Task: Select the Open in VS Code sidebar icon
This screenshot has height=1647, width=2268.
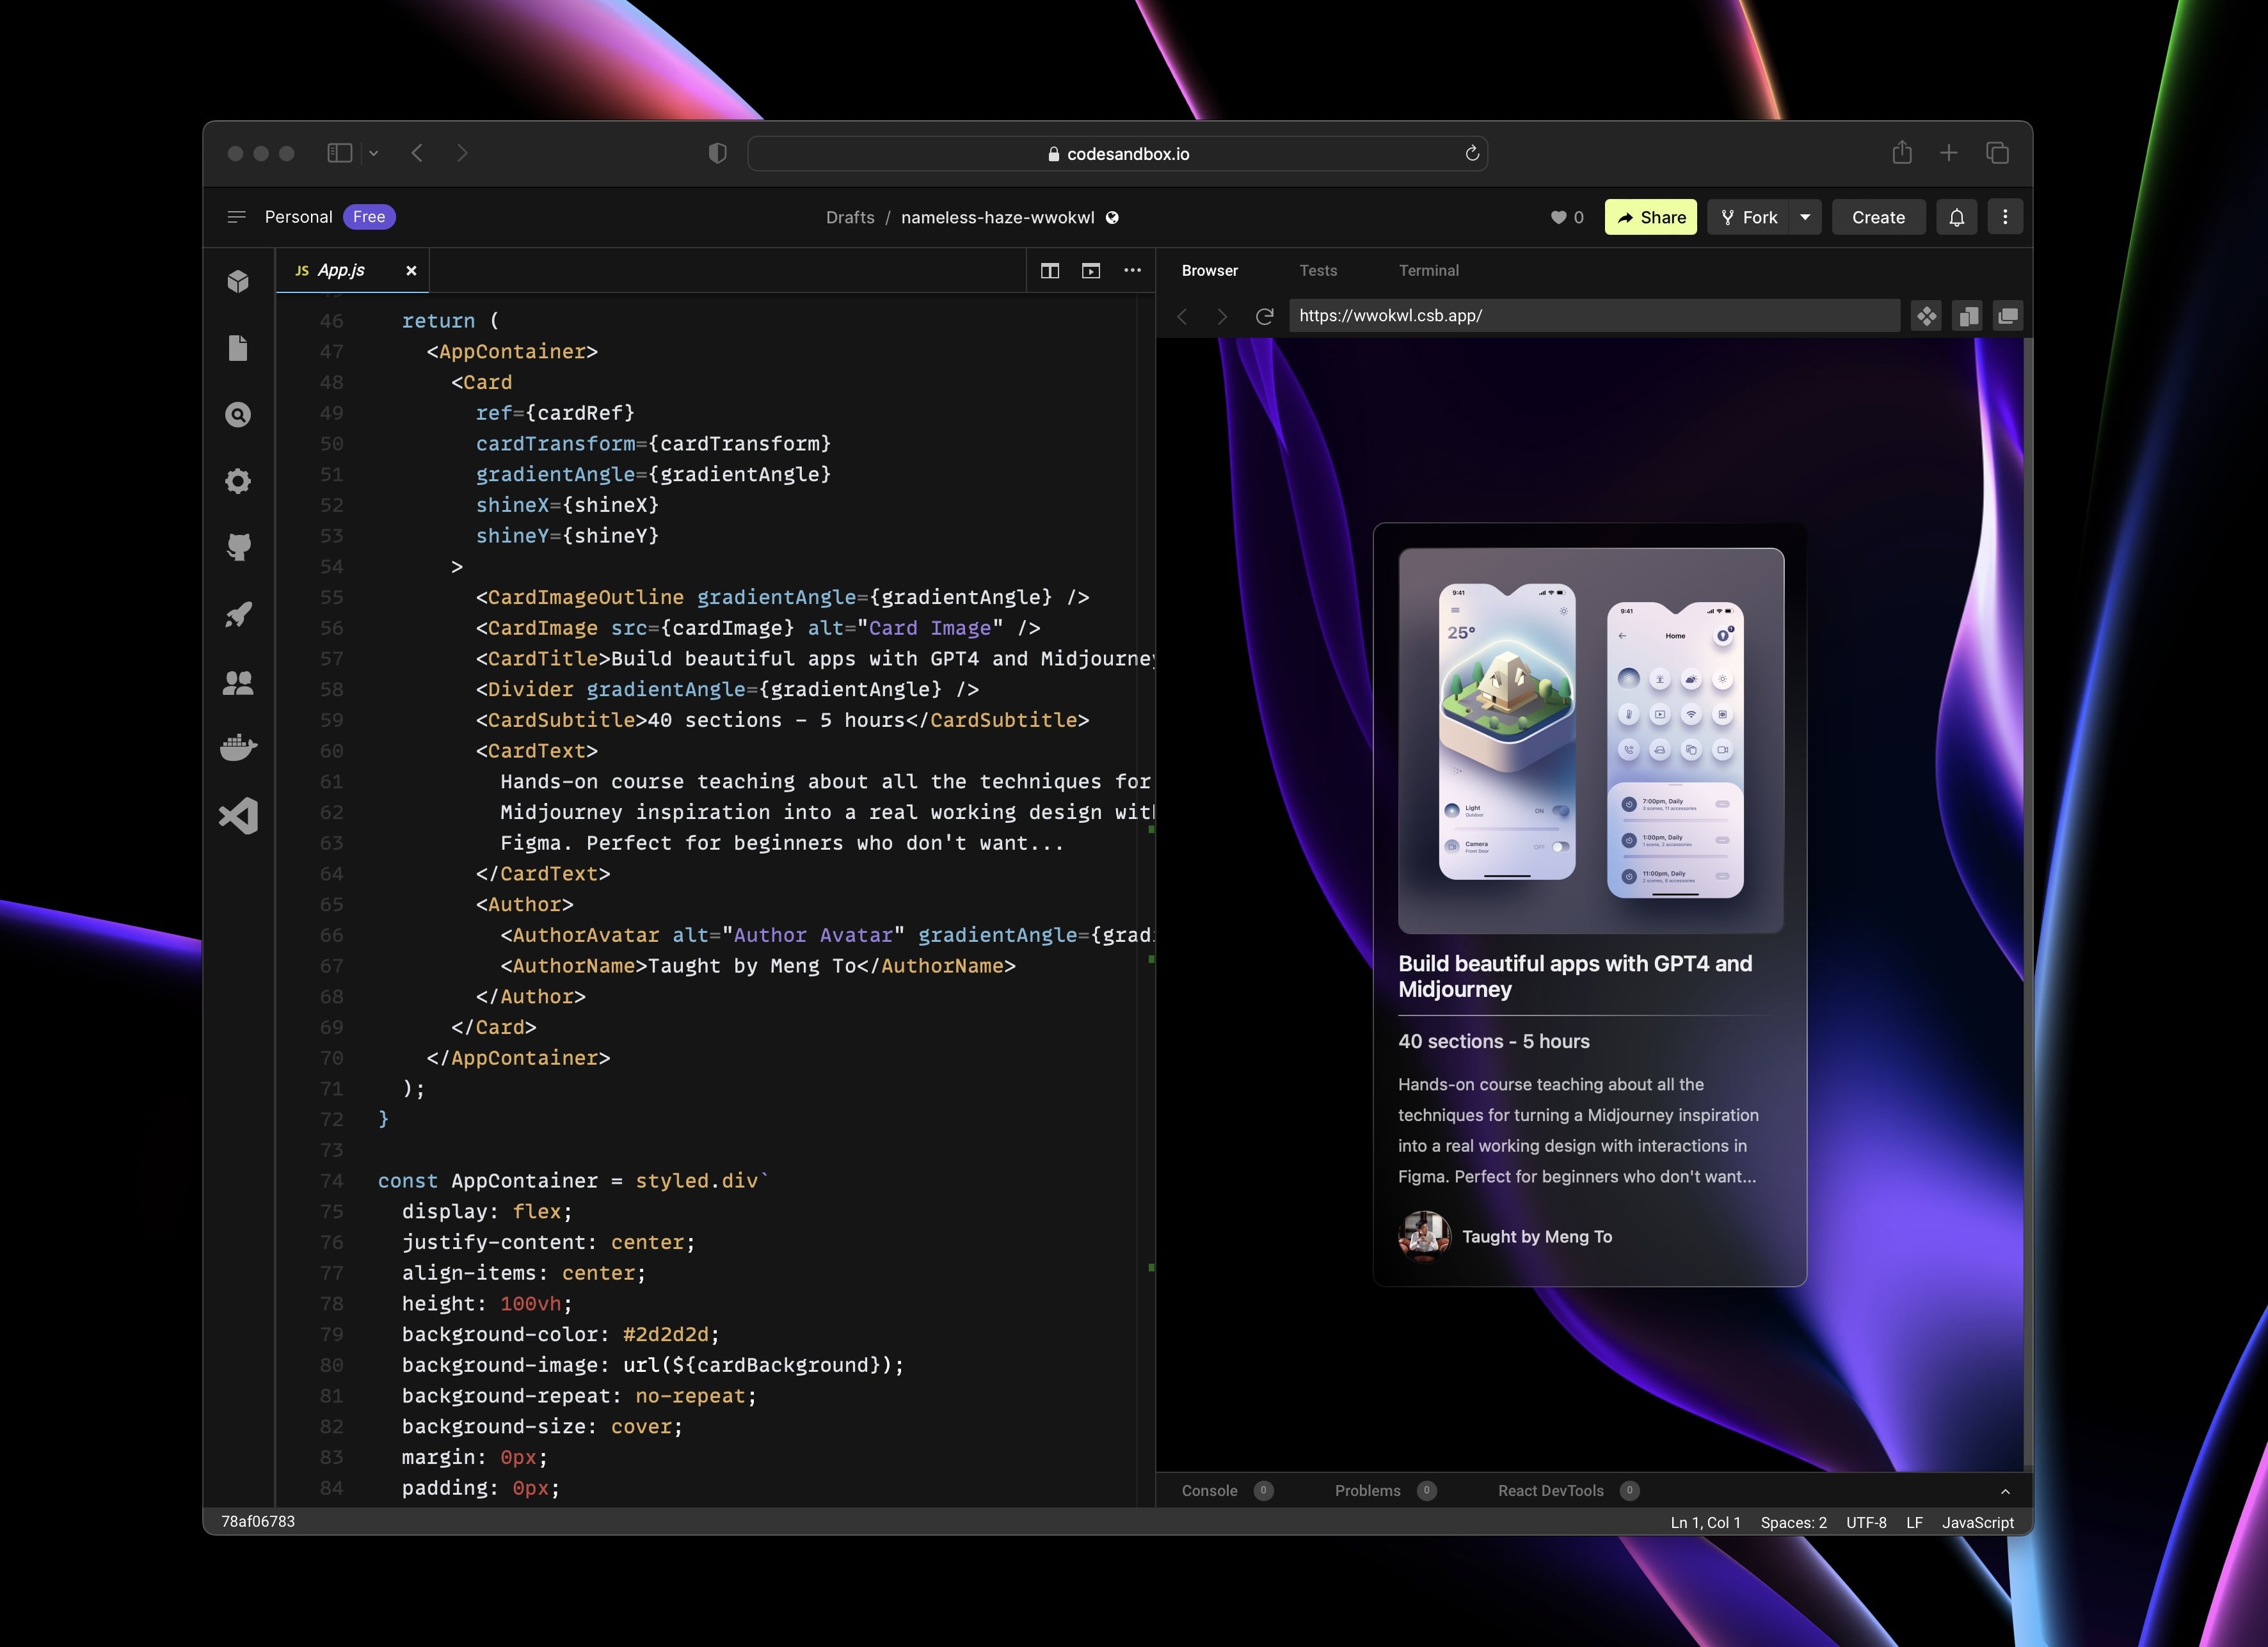Action: 238,815
